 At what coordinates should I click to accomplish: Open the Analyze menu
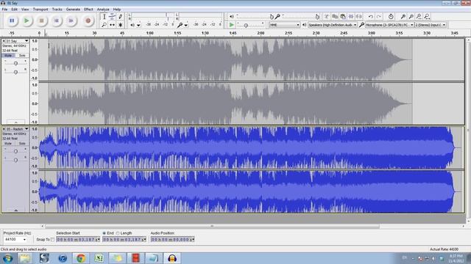coord(103,10)
